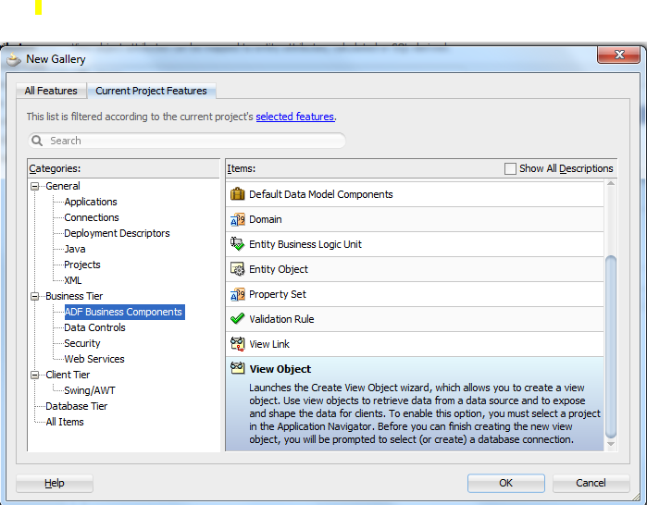The image size is (647, 505).
Task: Open the selected features link
Action: click(x=294, y=117)
